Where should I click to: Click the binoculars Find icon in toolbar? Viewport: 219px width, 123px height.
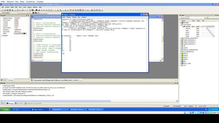coord(36,10)
